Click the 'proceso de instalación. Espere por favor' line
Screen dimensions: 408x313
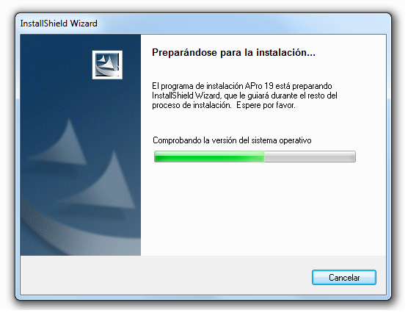[x=225, y=106]
